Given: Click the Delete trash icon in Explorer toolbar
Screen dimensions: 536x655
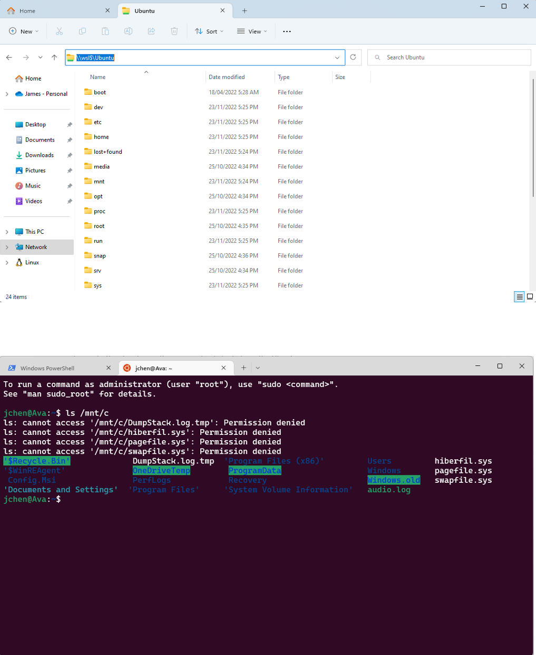Looking at the screenshot, I should point(174,32).
